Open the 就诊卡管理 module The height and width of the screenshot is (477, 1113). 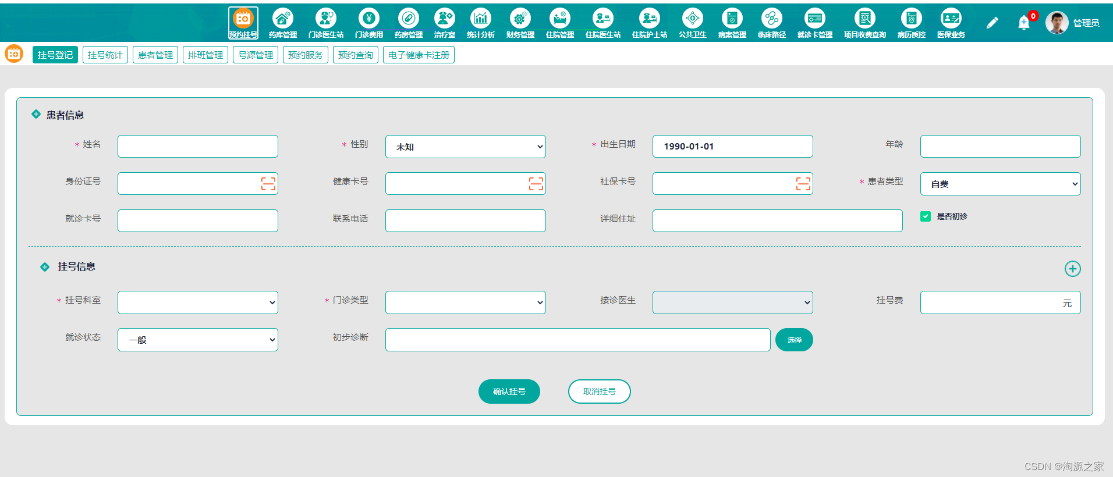click(815, 23)
